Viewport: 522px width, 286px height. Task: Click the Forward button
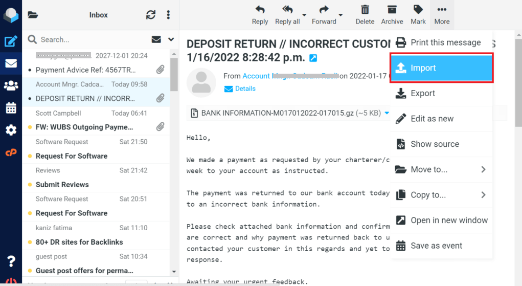point(324,15)
